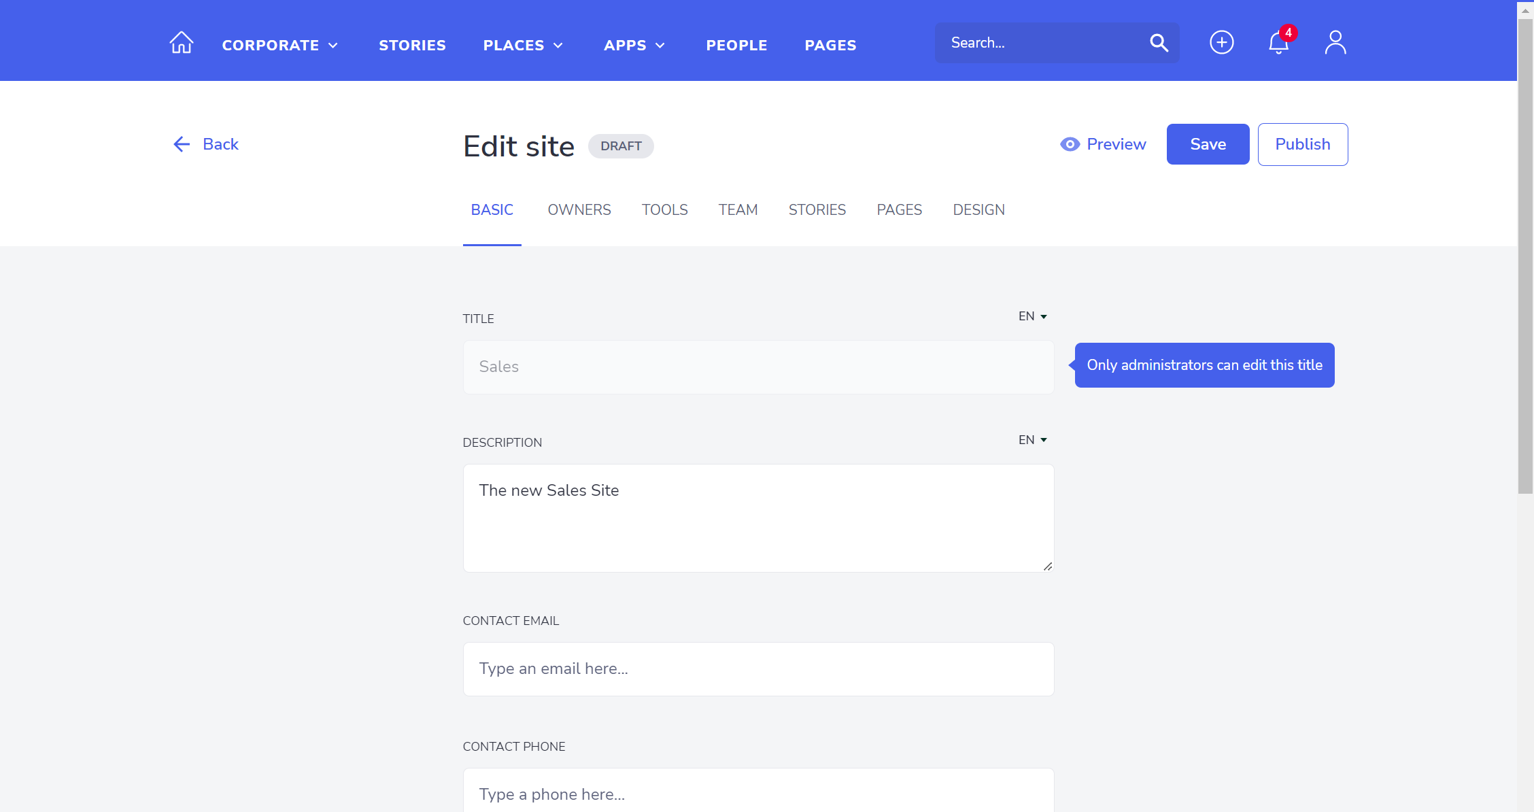Open Stories in the top navigation
1534x812 pixels.
coord(412,46)
